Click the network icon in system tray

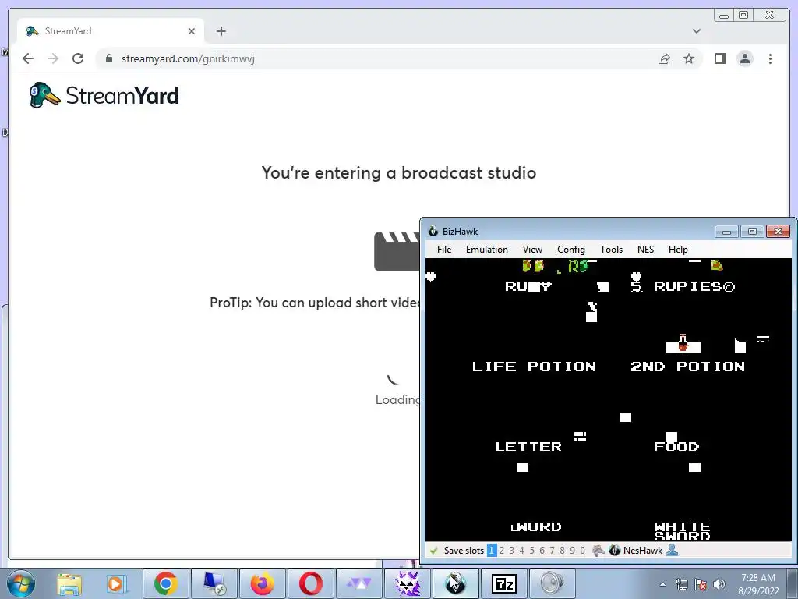pos(681,584)
